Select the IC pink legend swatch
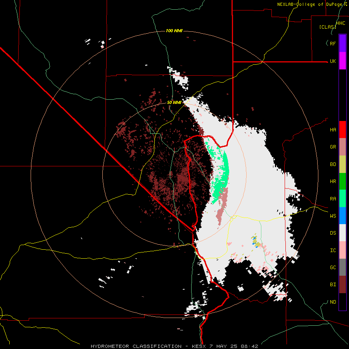 [342, 250]
